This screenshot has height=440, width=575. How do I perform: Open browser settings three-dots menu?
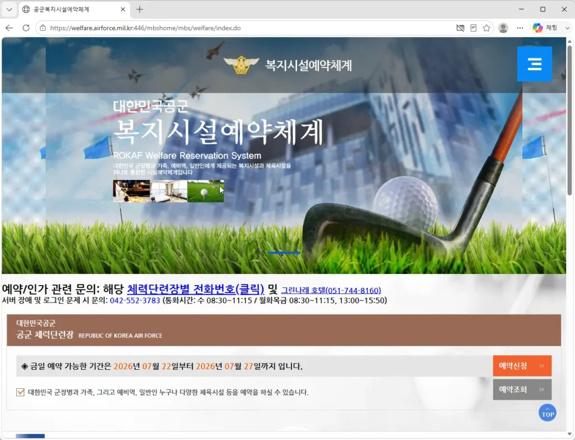(x=520, y=28)
